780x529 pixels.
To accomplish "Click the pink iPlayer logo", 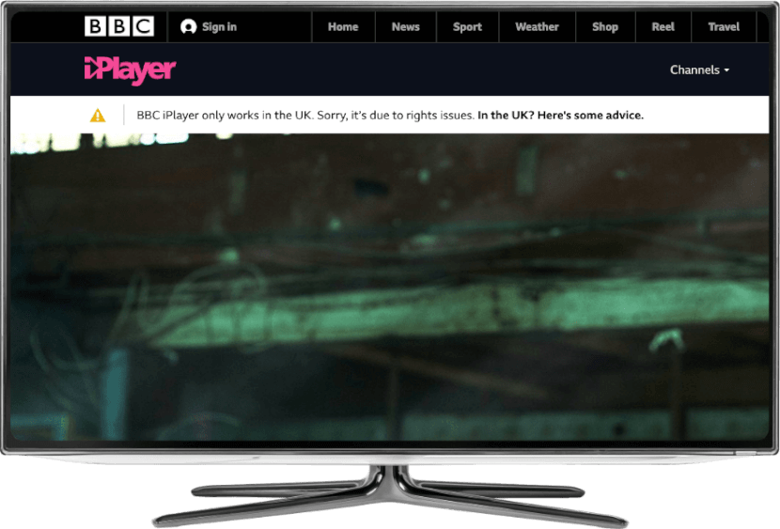I will (x=130, y=70).
